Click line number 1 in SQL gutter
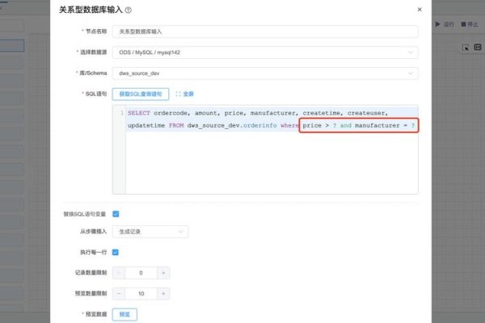The height and width of the screenshot is (323, 485). (x=122, y=113)
